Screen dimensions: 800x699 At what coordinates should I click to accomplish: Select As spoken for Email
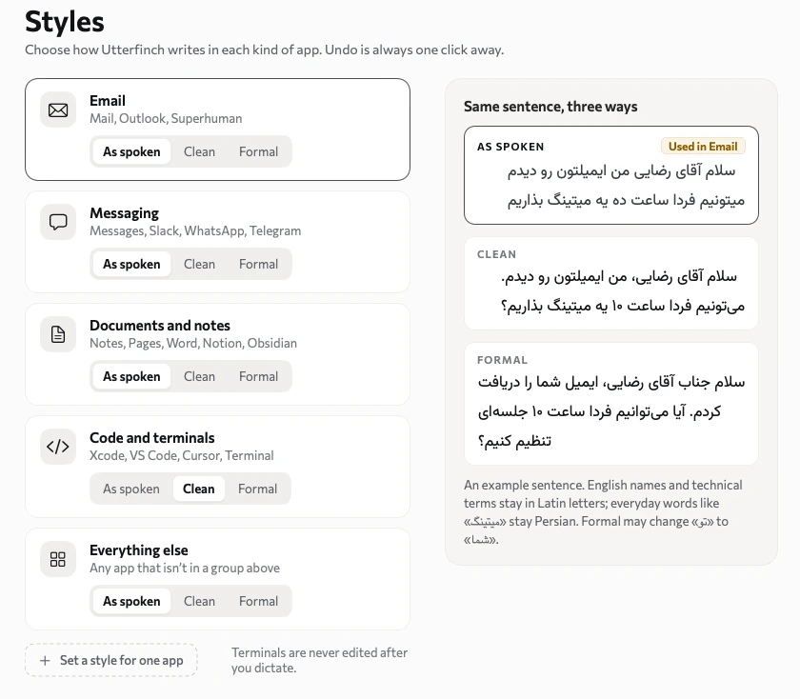click(131, 151)
